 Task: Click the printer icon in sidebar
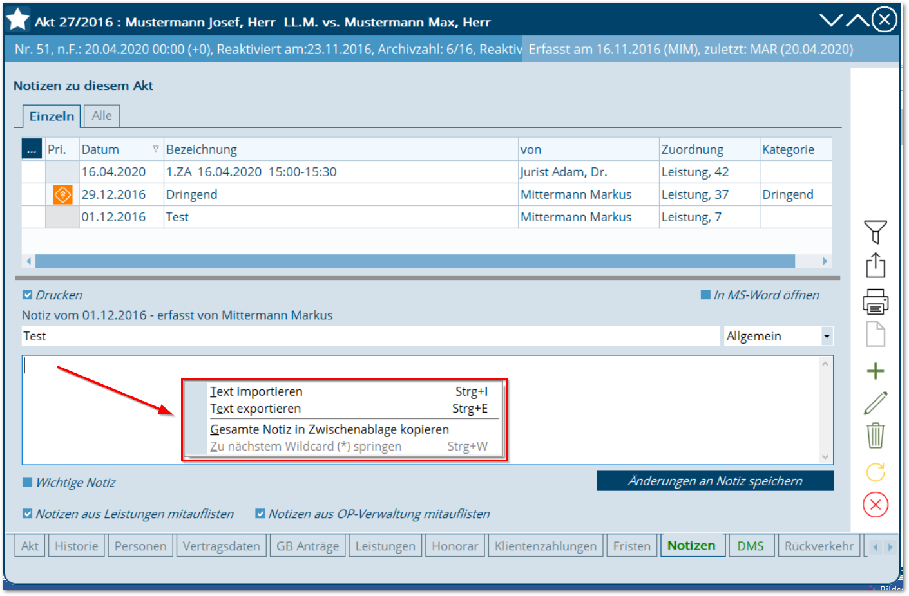tap(876, 301)
